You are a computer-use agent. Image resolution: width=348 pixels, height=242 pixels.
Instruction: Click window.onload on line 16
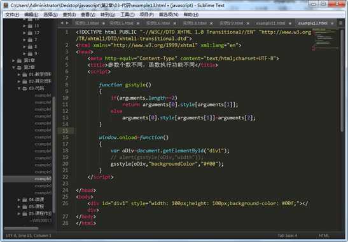click(x=118, y=137)
